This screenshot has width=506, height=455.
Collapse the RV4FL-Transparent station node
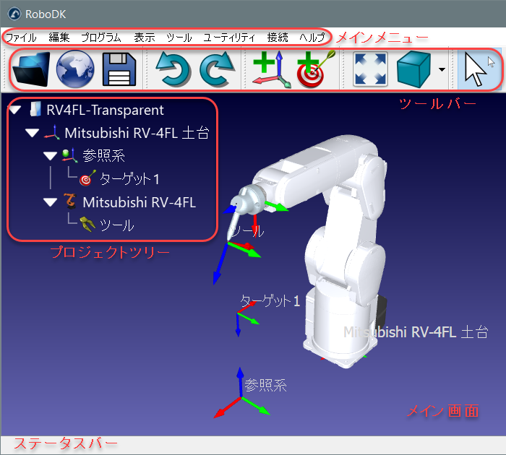(15, 110)
